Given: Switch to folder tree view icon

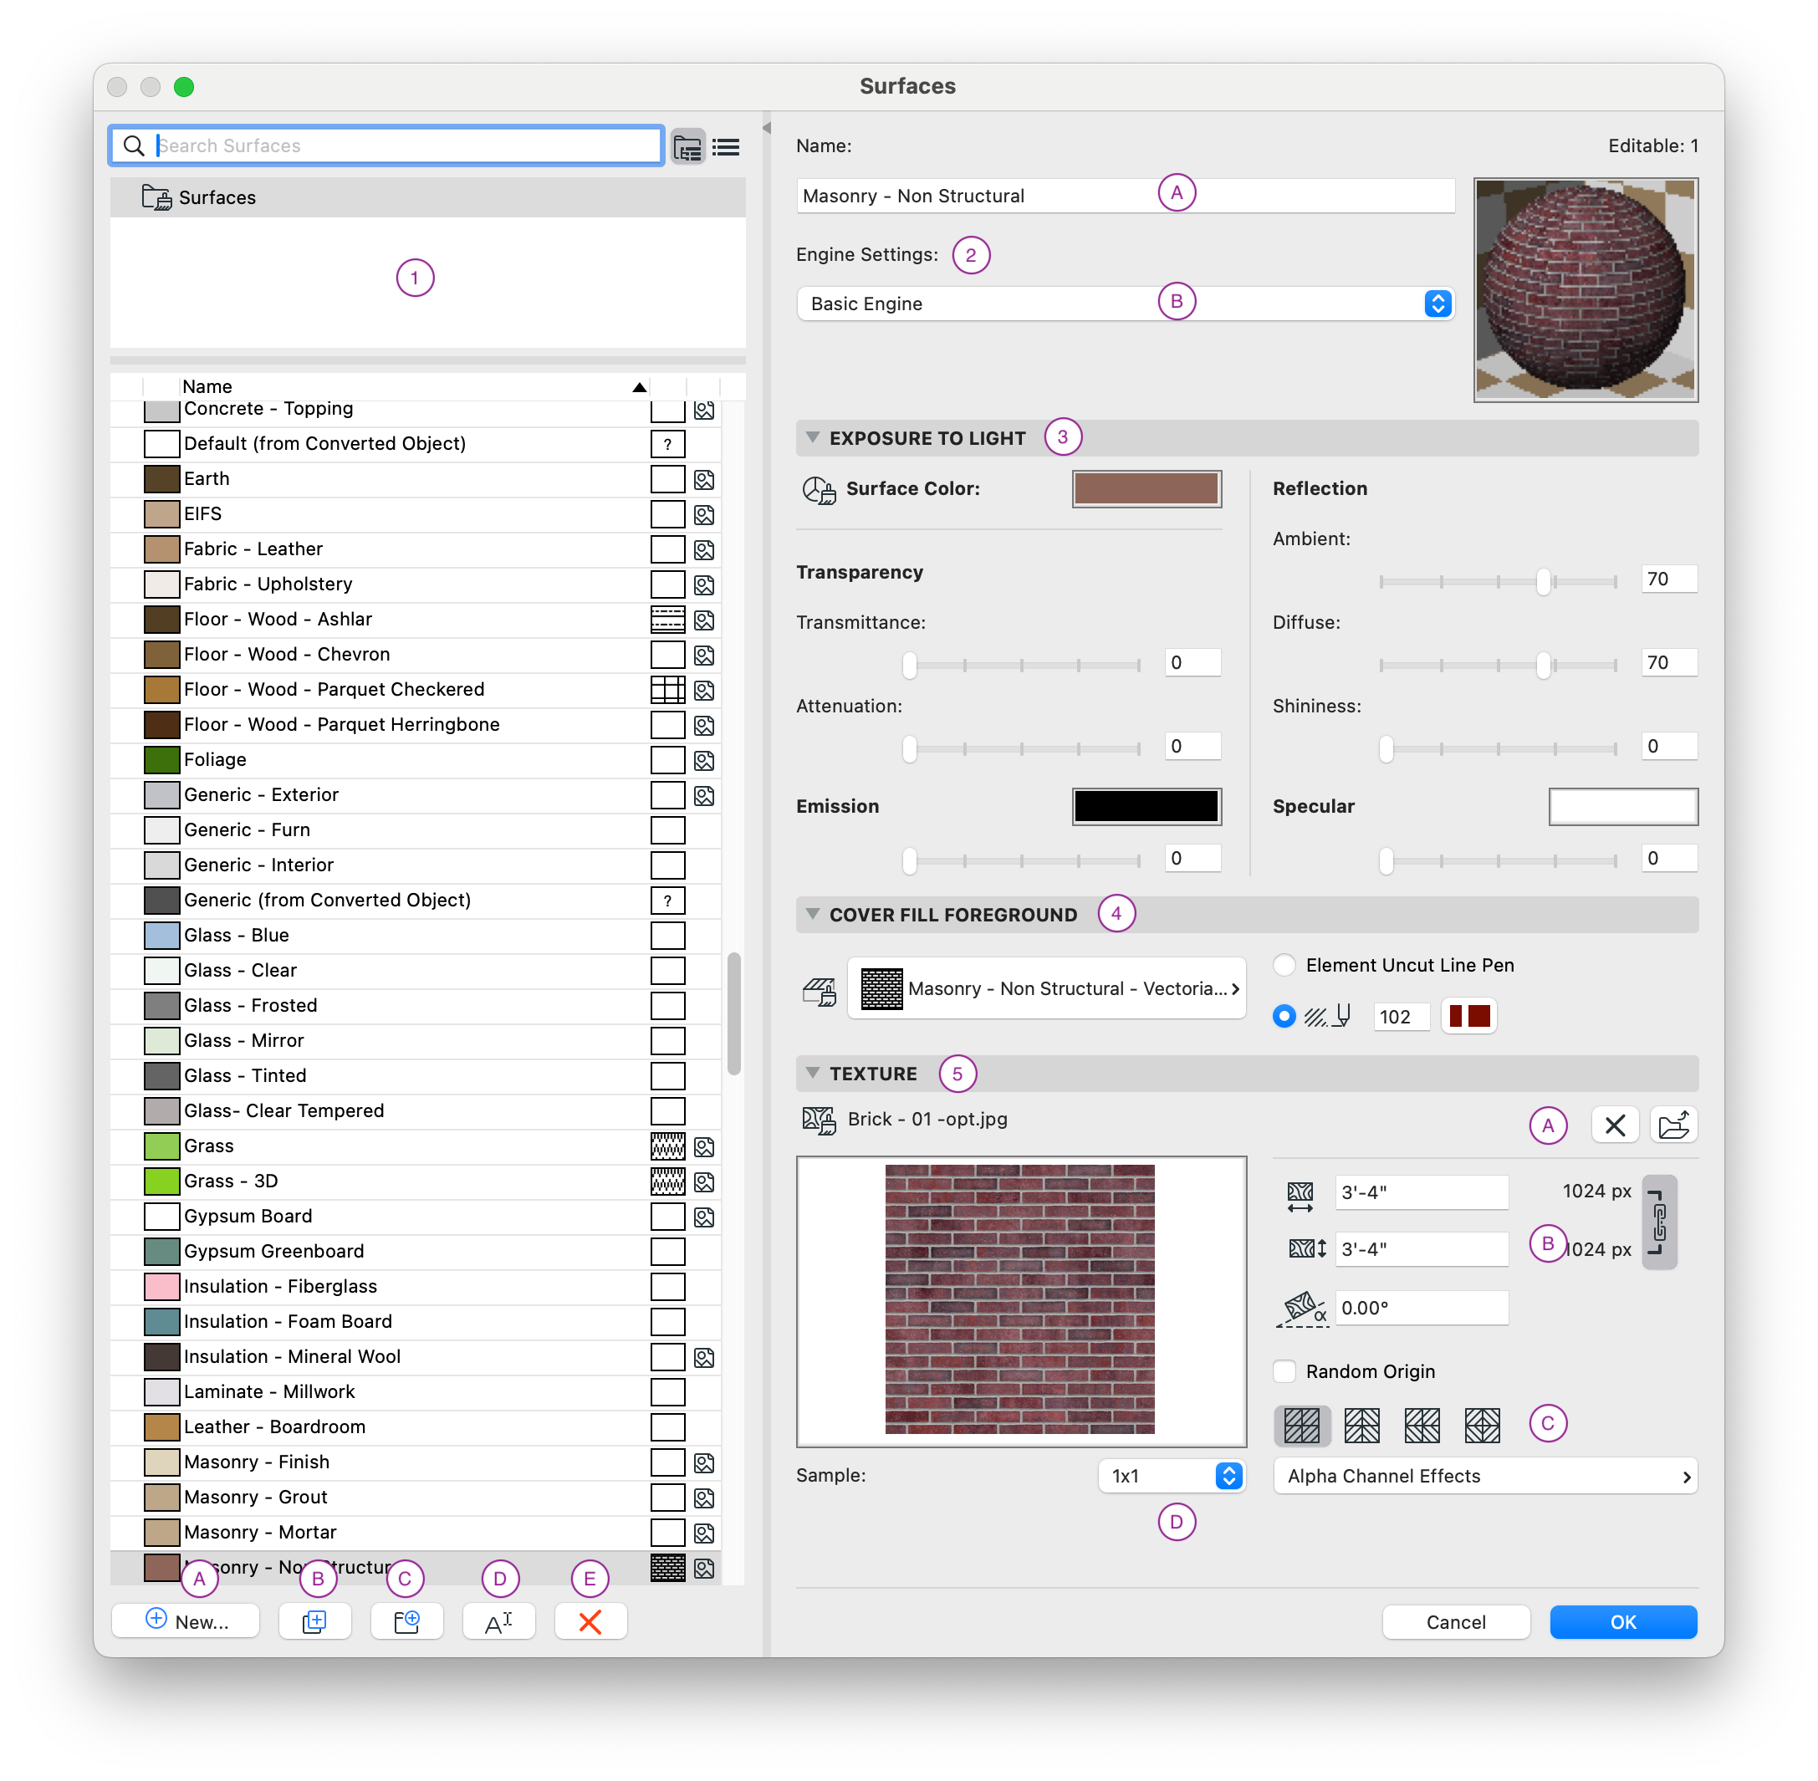Looking at the screenshot, I should click(x=687, y=147).
